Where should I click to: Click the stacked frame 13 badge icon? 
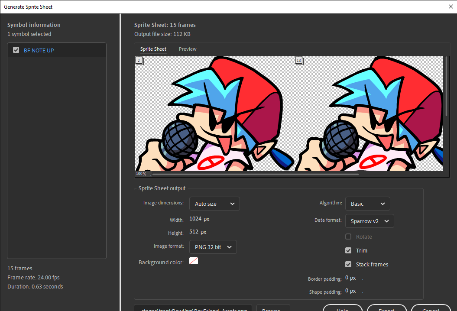coord(299,61)
